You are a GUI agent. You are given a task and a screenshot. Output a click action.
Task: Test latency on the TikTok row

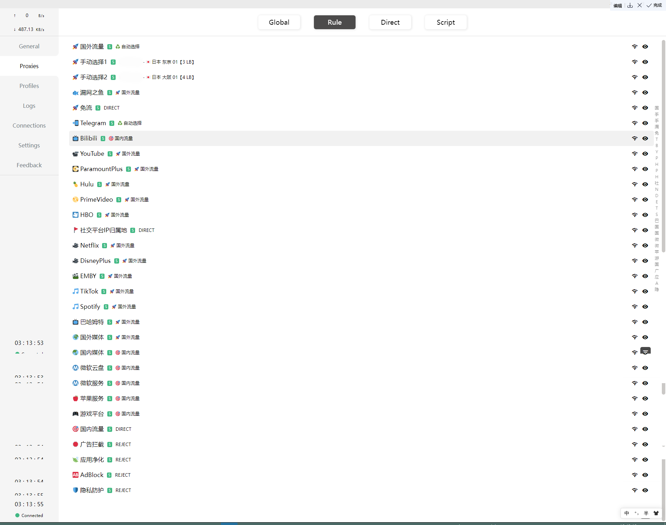click(635, 291)
